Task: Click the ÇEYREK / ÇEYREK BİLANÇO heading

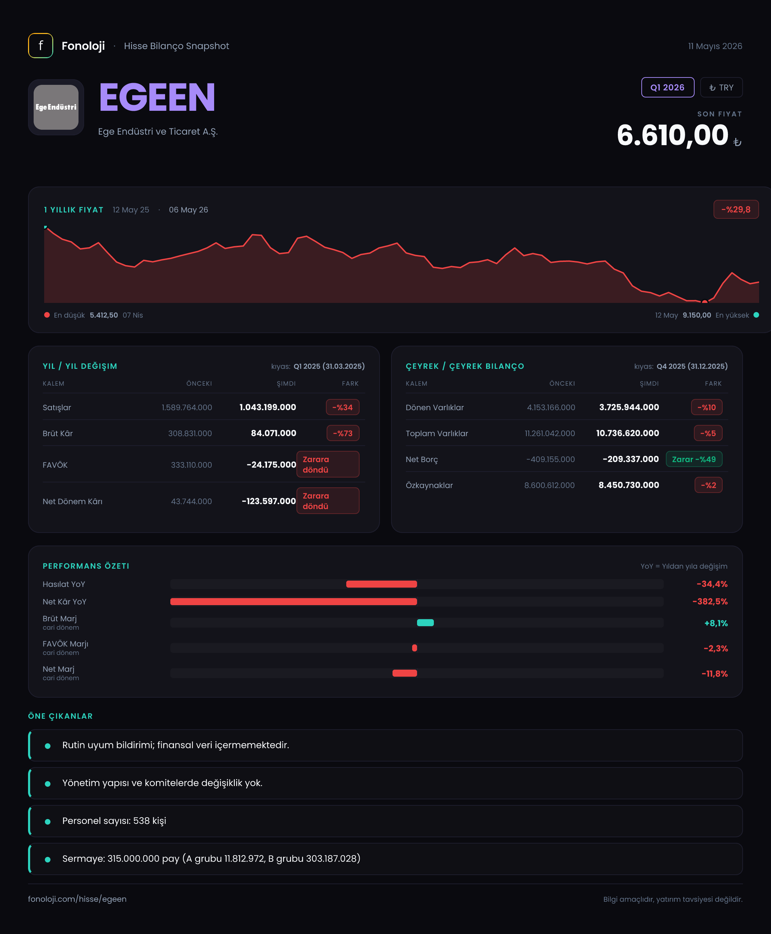Action: coord(465,366)
